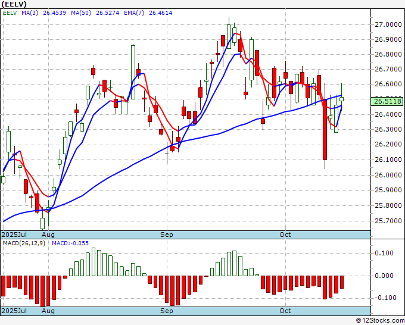Viewport: 405px width, 325px height.
Task: Click the 0.000 MACD axis label
Action: pos(384,276)
